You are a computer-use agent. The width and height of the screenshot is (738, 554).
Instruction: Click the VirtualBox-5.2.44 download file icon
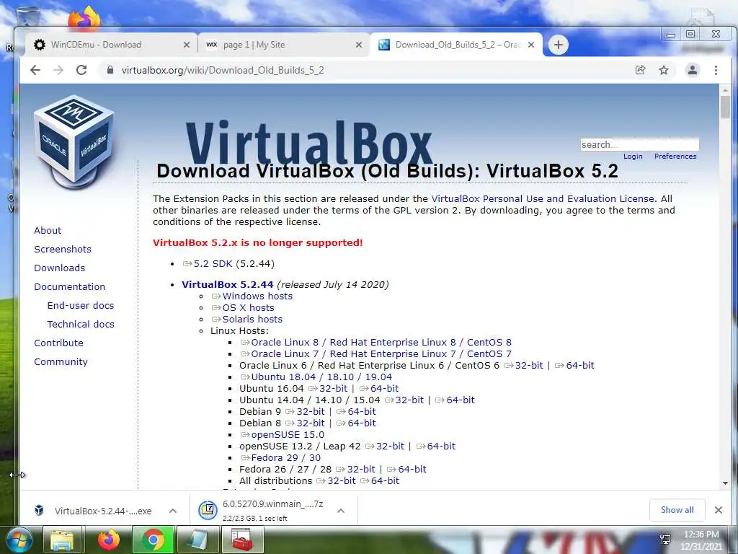tap(40, 510)
